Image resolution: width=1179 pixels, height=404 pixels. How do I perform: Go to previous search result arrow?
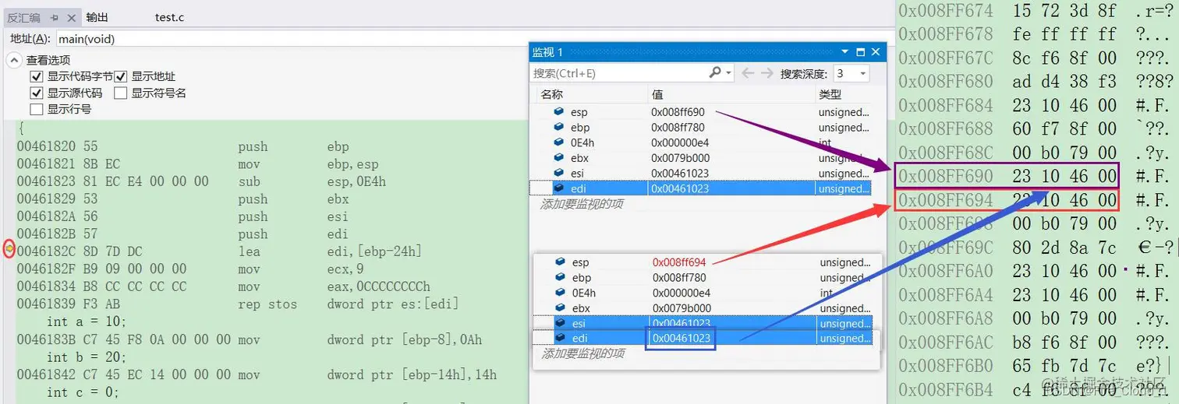click(748, 73)
